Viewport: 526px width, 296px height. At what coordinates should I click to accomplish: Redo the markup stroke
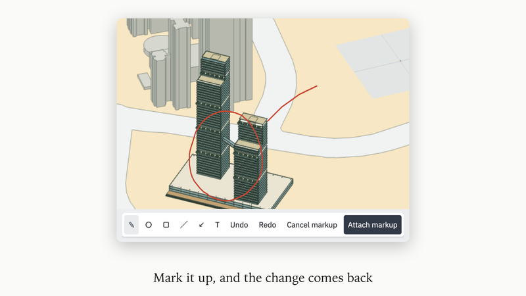268,225
